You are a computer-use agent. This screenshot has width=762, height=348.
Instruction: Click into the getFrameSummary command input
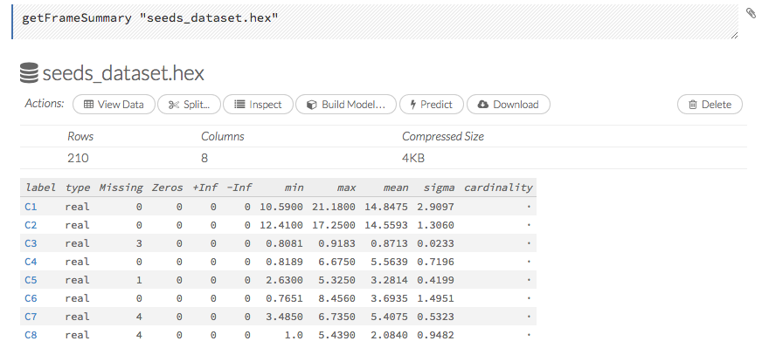pos(375,21)
